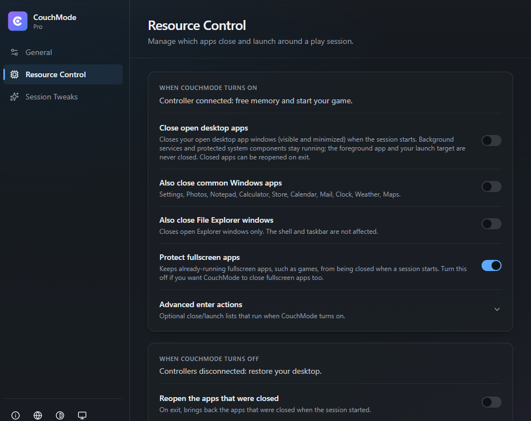Click the Close open desktop apps label
This screenshot has height=421, width=531.
click(203, 128)
